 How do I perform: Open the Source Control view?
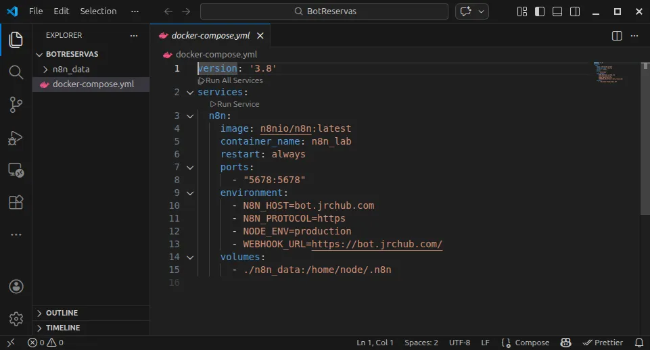[x=16, y=105]
